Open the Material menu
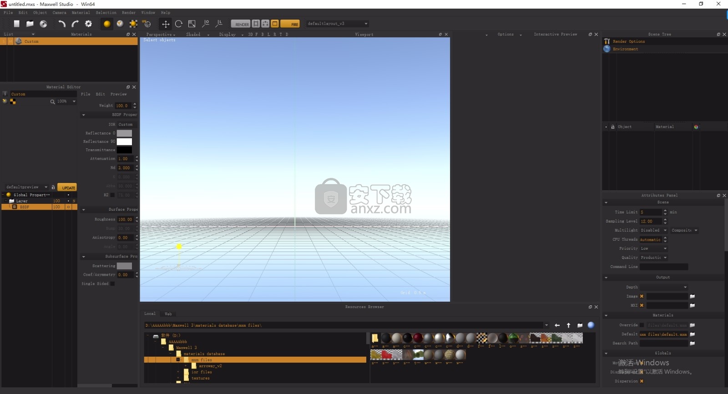The width and height of the screenshot is (728, 394). (81, 13)
